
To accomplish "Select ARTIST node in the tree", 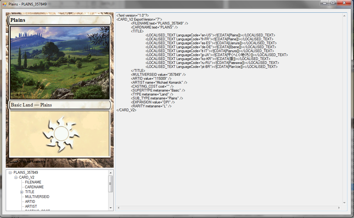I will tap(31, 206).
